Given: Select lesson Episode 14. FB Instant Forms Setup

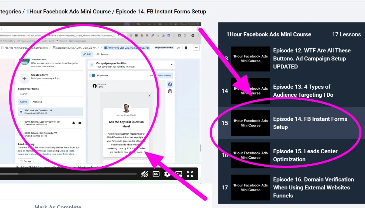Looking at the screenshot, I should 310,123.
